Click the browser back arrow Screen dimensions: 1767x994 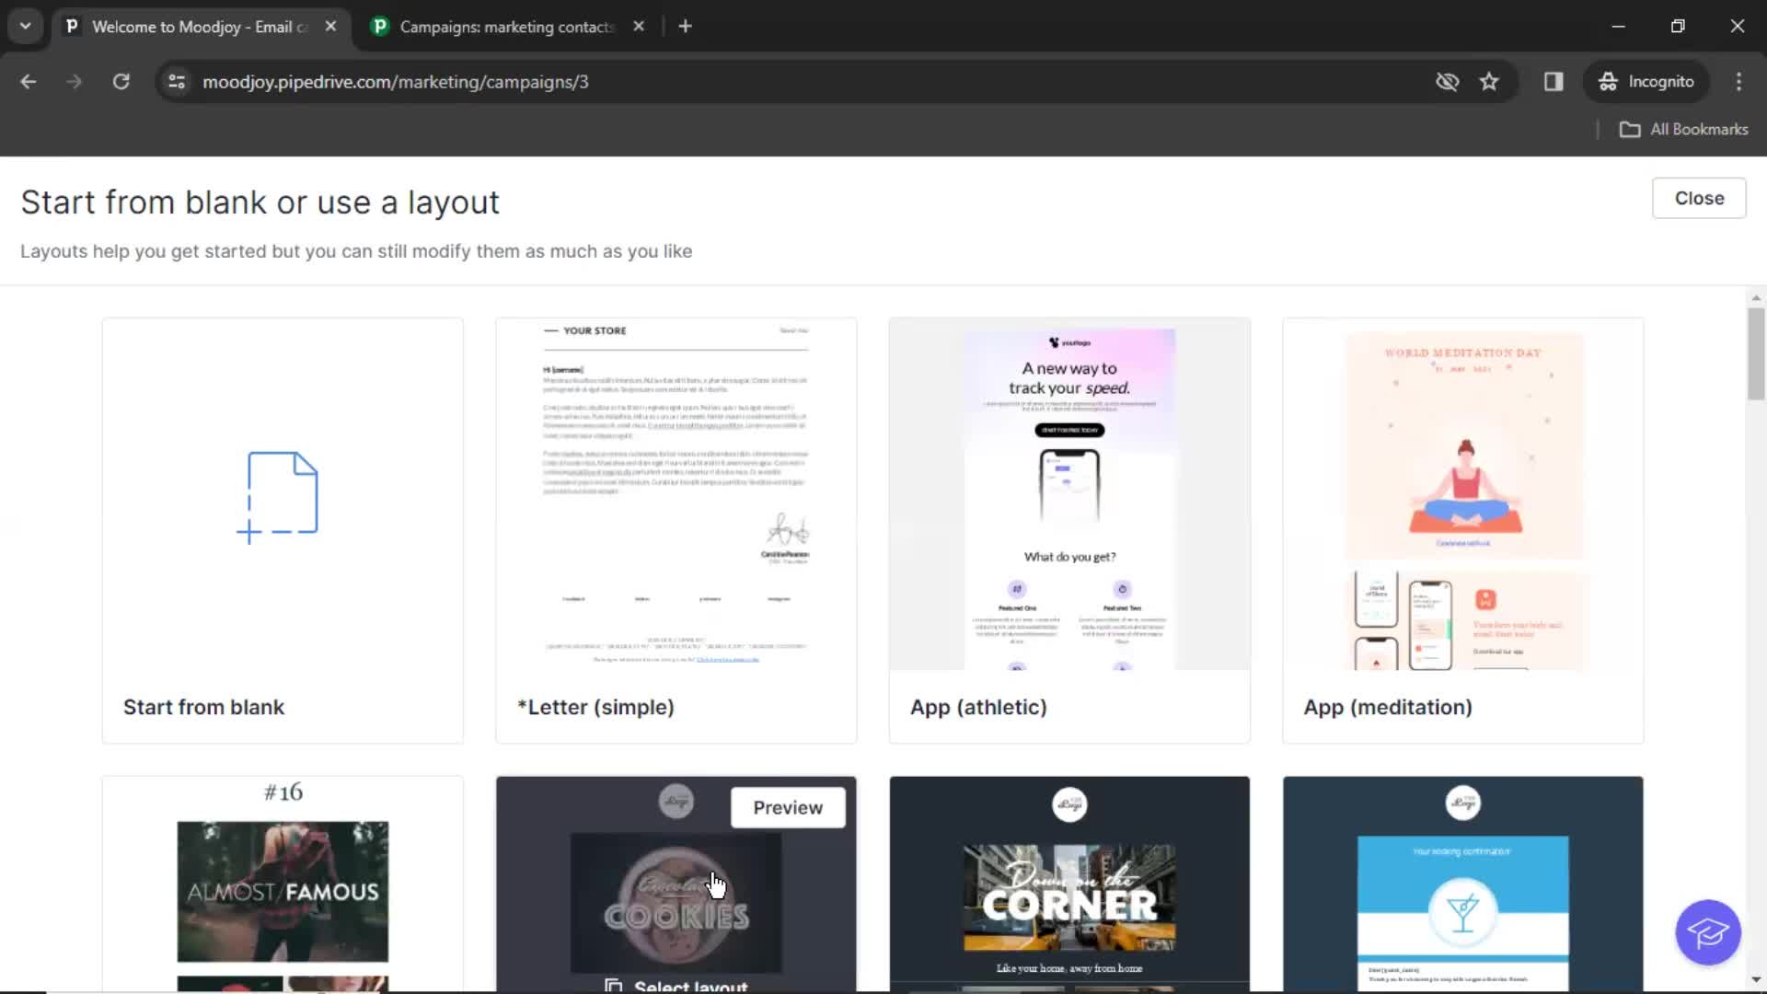[x=29, y=82]
